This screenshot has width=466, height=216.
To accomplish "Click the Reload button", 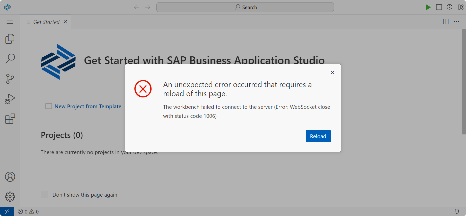I will pyautogui.click(x=318, y=136).
